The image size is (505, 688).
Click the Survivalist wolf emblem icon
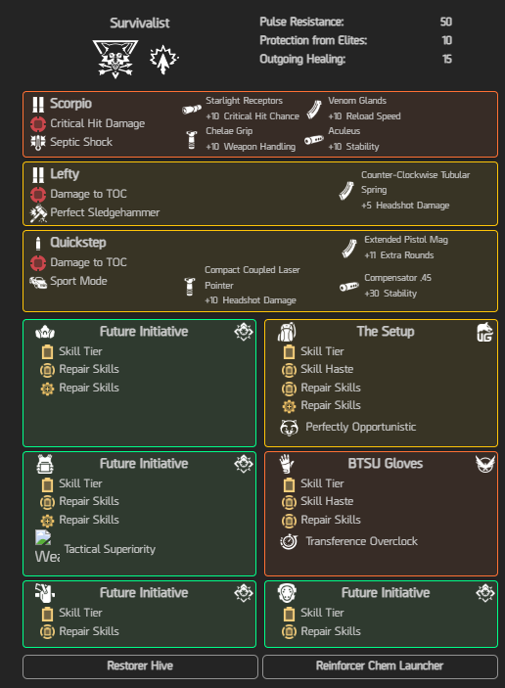coord(115,60)
